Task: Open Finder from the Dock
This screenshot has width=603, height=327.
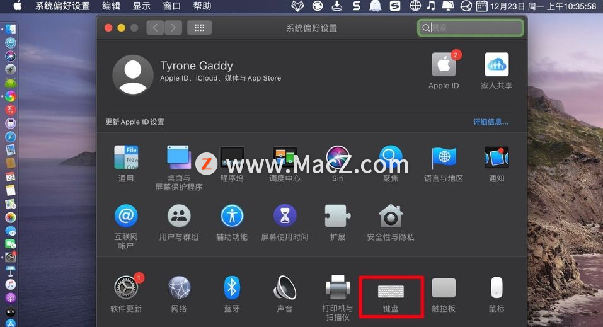Action: tap(11, 29)
